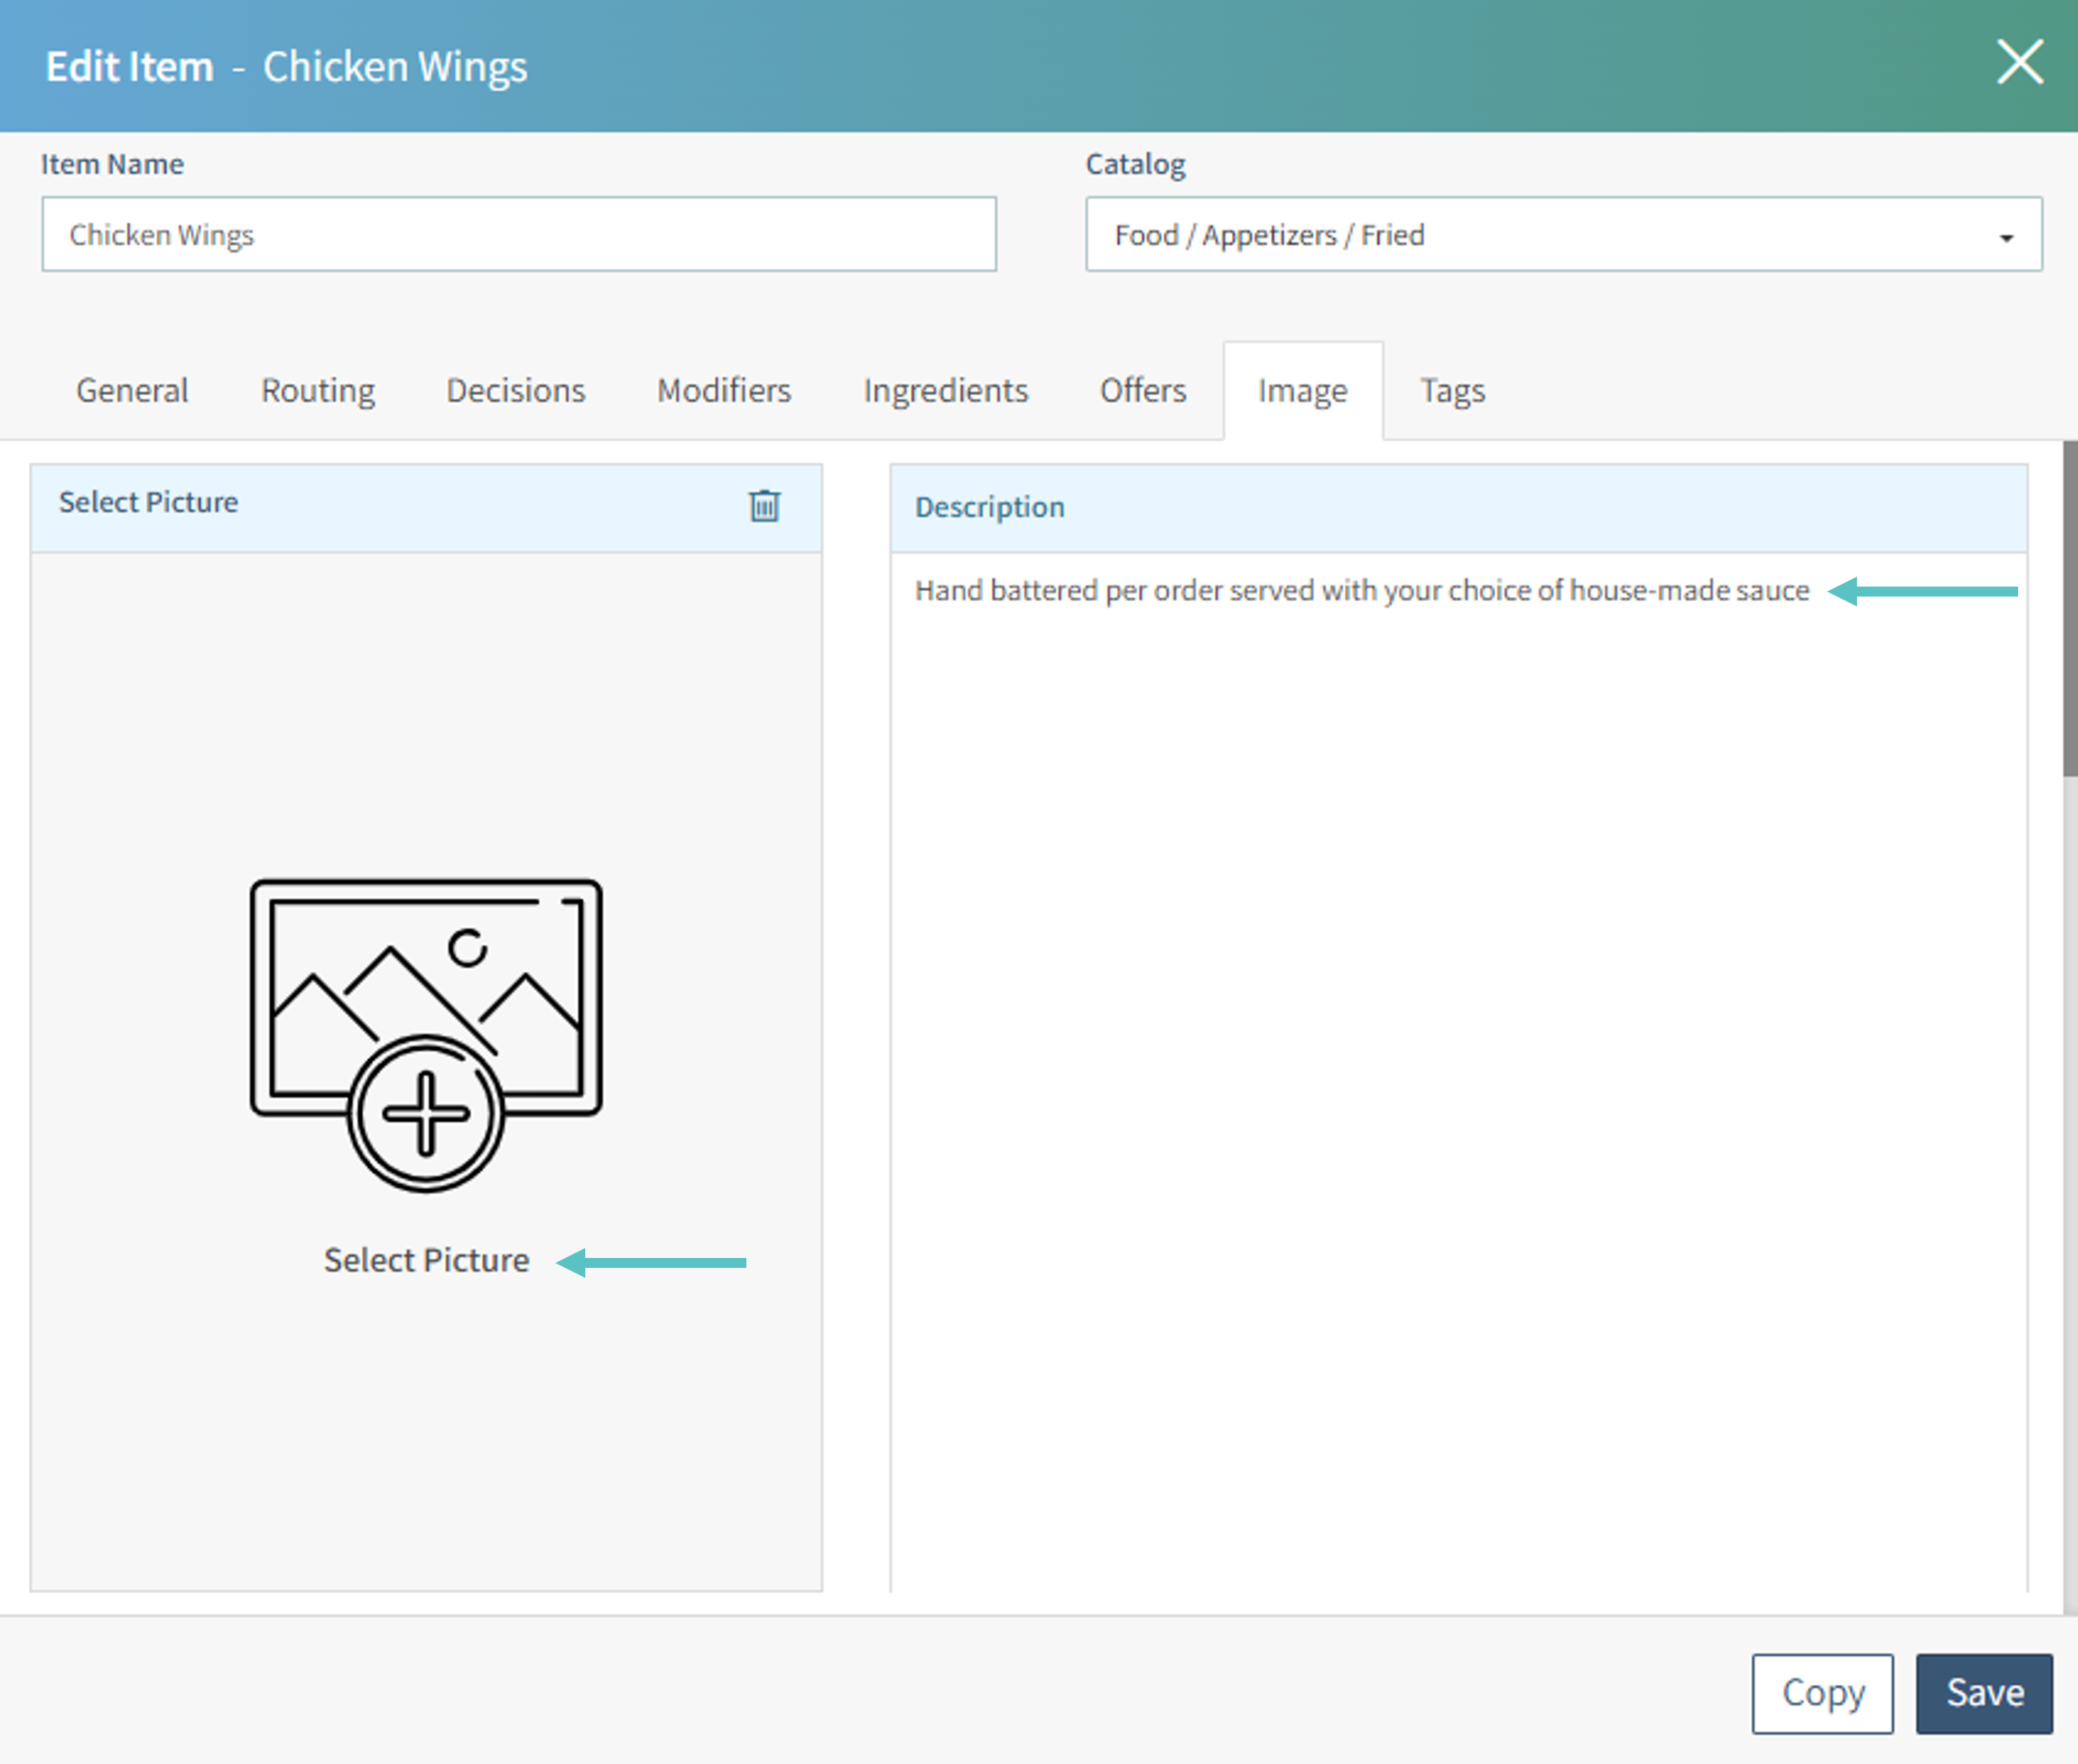Open the Tags tab
This screenshot has height=1764, width=2078.
coord(1452,390)
